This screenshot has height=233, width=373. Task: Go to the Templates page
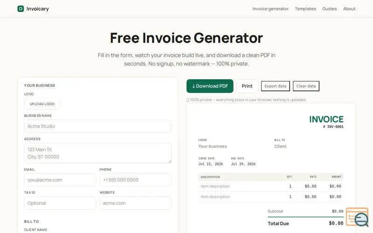pos(305,9)
